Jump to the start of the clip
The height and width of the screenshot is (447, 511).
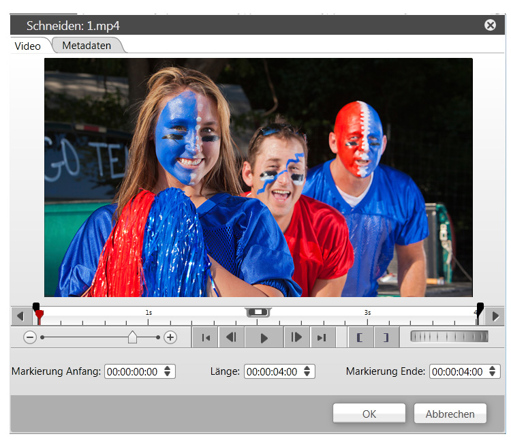coord(205,337)
